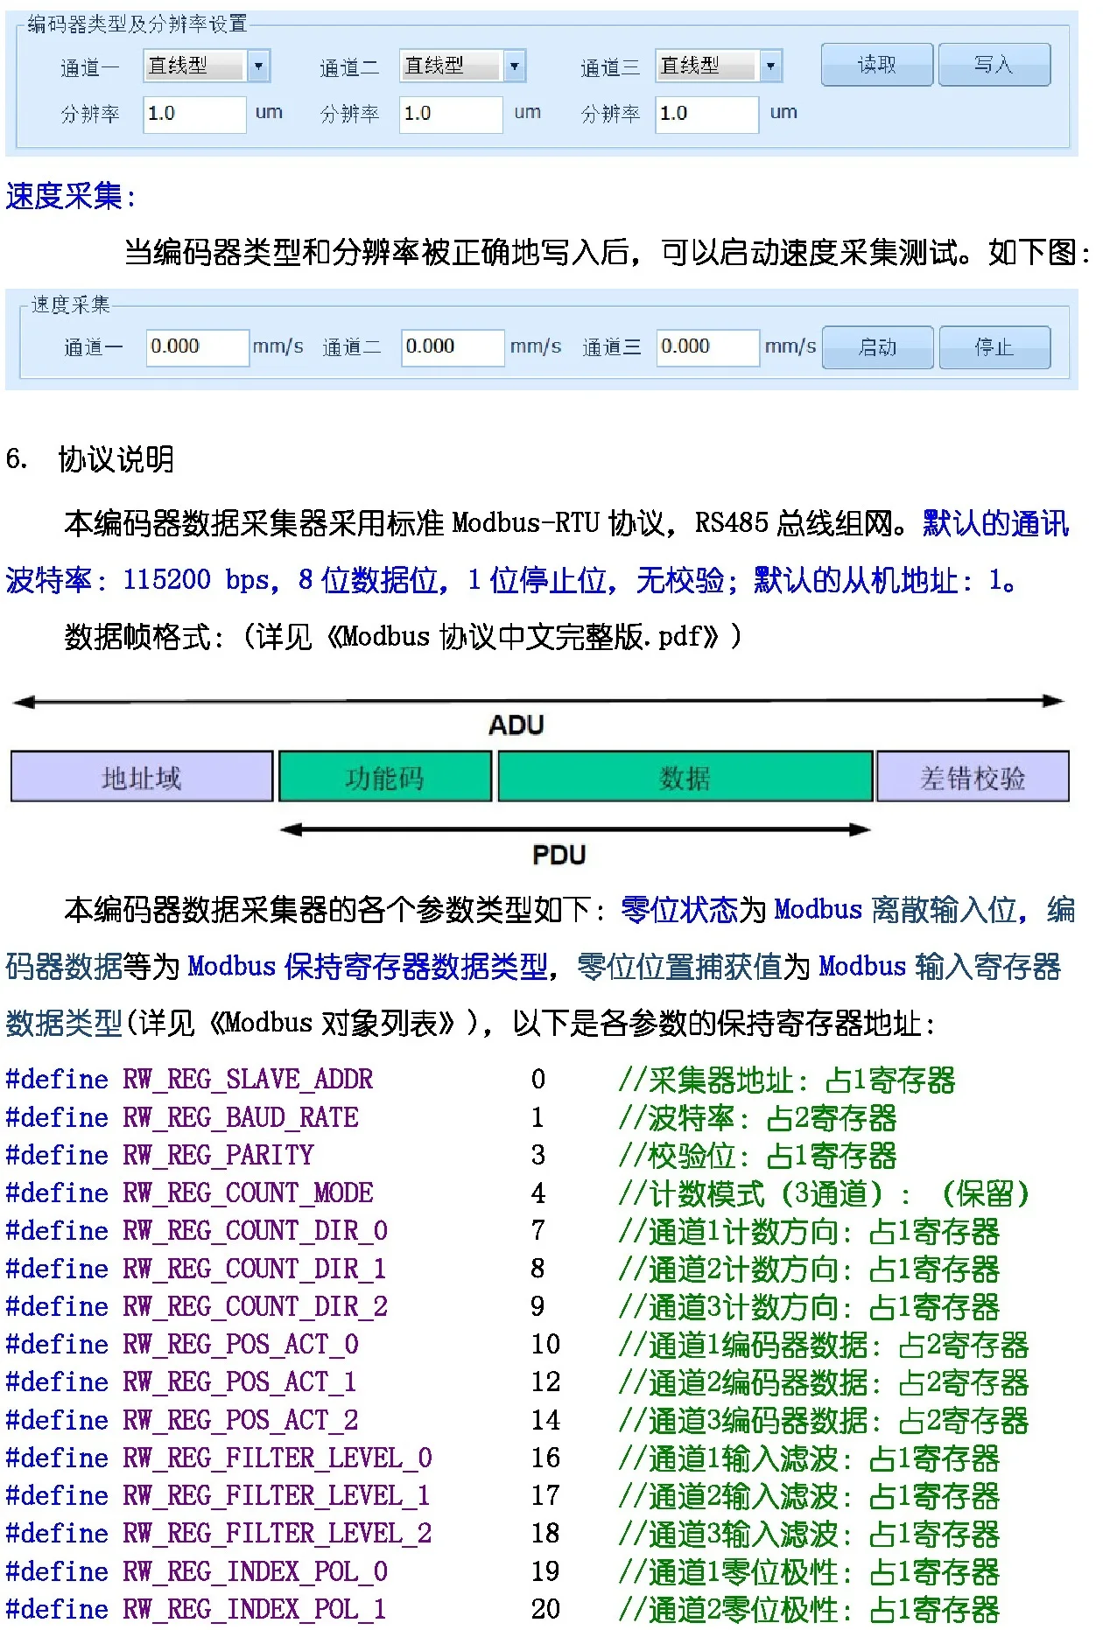Select RW_REG_POS_ACT_1 define line
Screen dimensions: 1103x1630
click(x=517, y=1382)
